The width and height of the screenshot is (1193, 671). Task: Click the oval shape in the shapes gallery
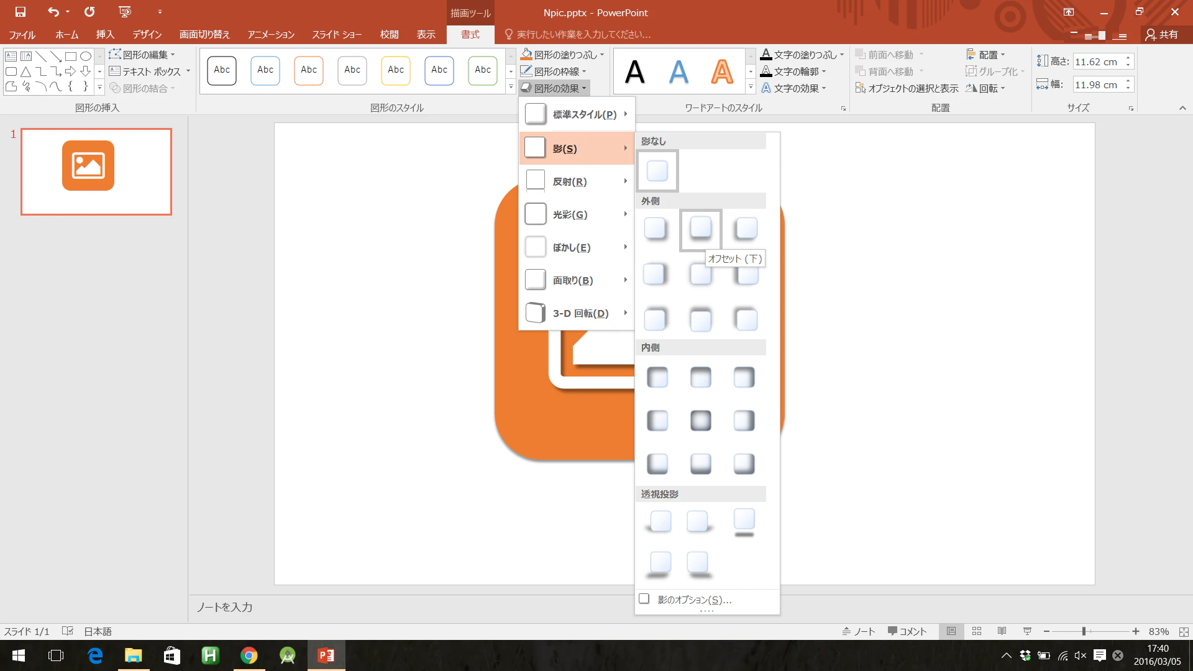click(x=86, y=57)
